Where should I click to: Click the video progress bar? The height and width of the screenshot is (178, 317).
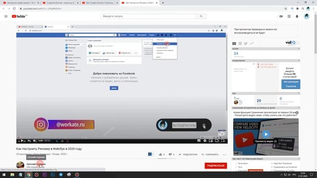(122, 138)
